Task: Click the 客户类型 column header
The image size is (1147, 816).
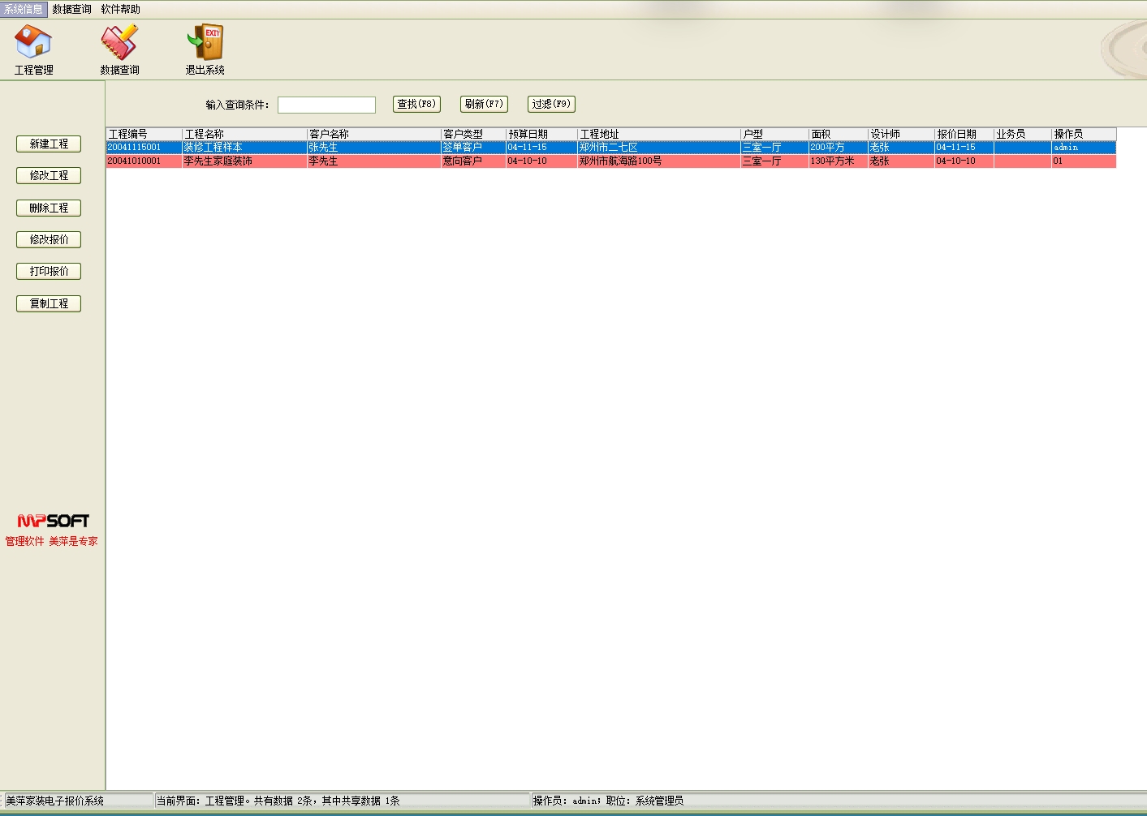Action: point(472,134)
